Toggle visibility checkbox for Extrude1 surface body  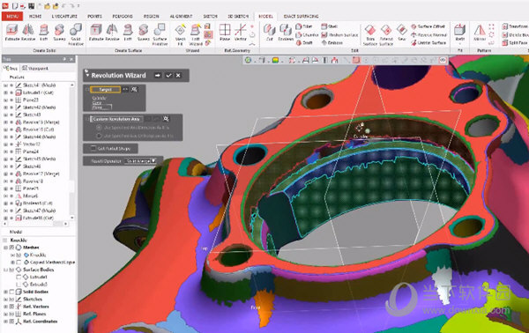[x=19, y=277]
